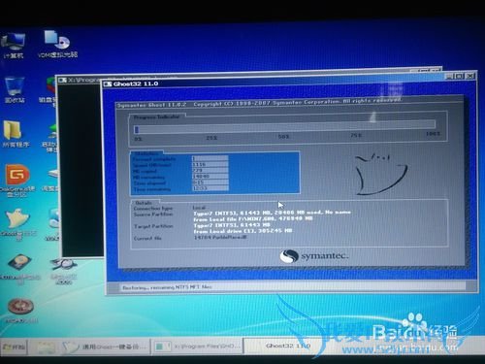Click the 开始 Start button on taskbar

[x=14, y=347]
